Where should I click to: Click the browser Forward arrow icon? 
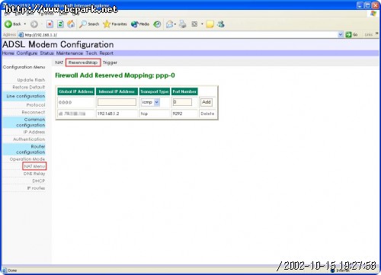point(34,24)
